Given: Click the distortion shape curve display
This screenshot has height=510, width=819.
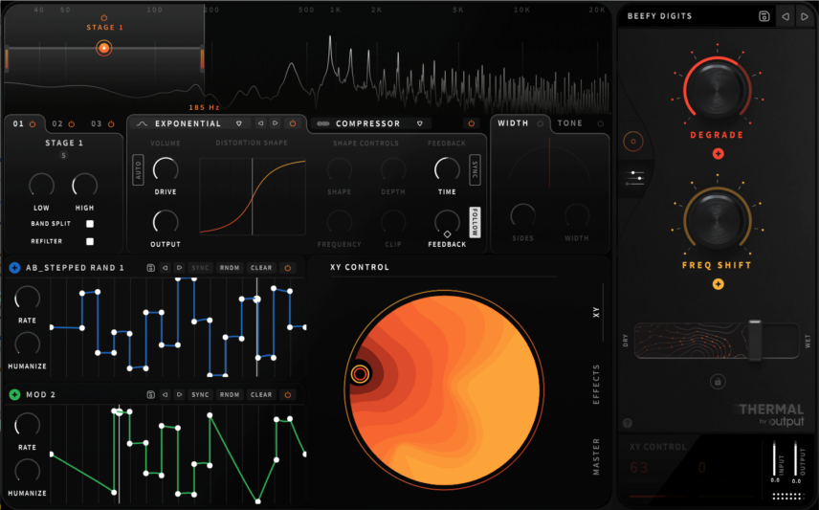Looking at the screenshot, I should click(x=253, y=196).
